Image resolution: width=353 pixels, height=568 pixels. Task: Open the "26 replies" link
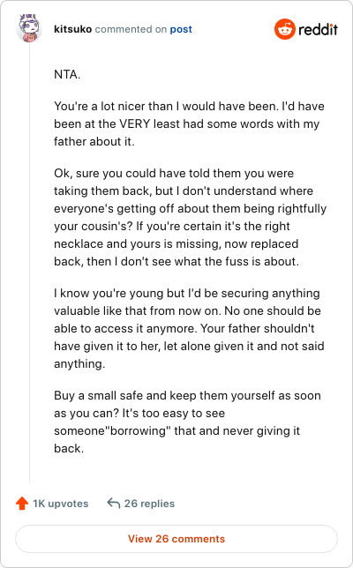click(x=149, y=504)
